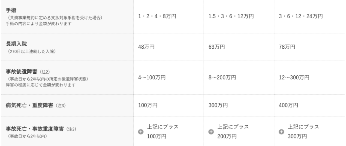This screenshot has height=146, width=346.
Task: Open the 注2 note beside 事故後遺障害
Action: [45, 72]
